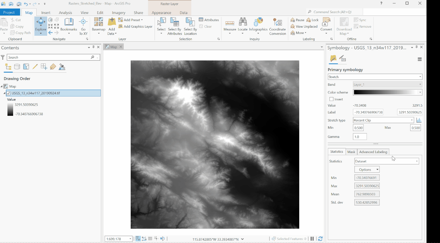Open the Statistics Dataset dropdown

coord(387,161)
